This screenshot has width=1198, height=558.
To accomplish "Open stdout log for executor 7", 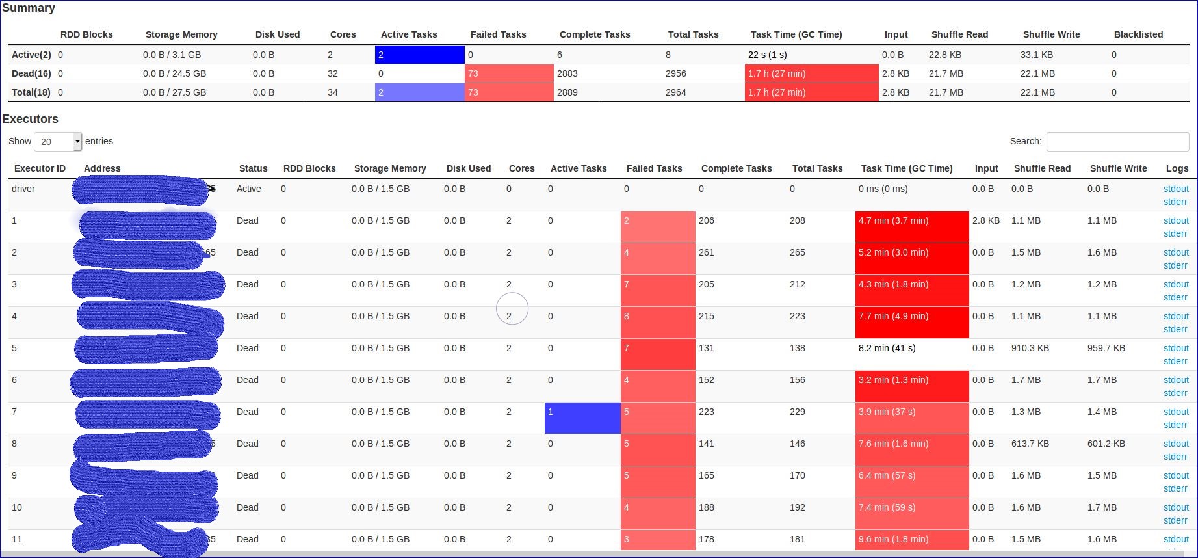I will tap(1176, 412).
